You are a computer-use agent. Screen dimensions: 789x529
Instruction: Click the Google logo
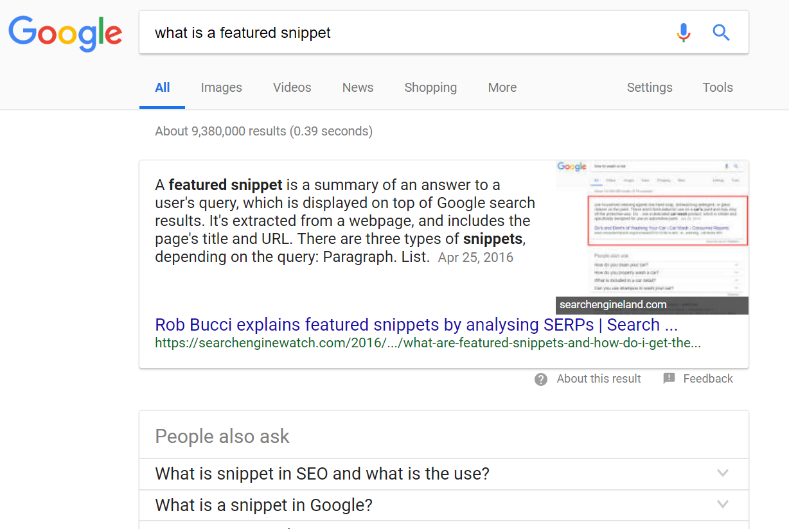[x=66, y=33]
